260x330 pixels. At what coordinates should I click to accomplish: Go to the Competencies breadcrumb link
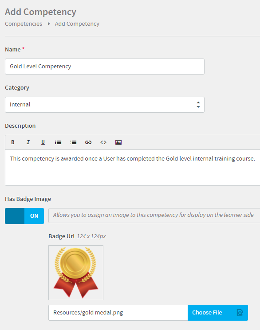pyautogui.click(x=24, y=24)
